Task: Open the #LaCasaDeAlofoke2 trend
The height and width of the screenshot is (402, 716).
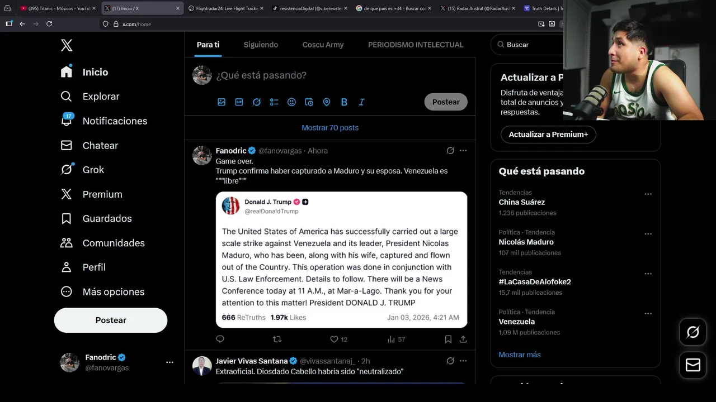Action: (535, 282)
